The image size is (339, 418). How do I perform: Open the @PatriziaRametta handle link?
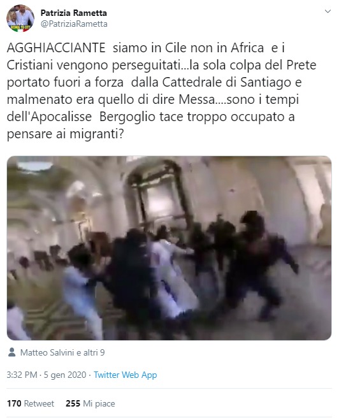click(74, 24)
